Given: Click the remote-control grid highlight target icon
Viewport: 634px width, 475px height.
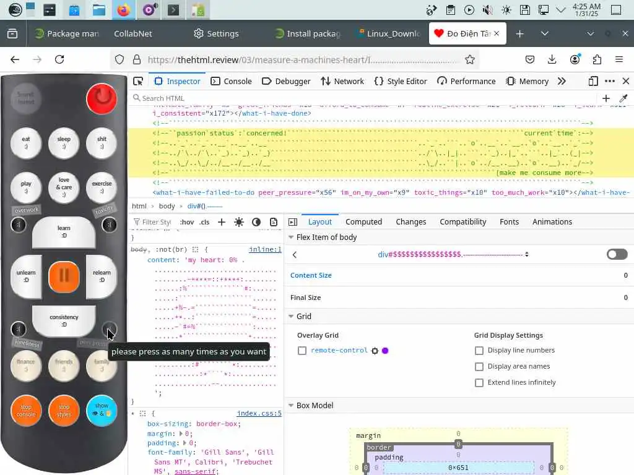Looking at the screenshot, I should pyautogui.click(x=375, y=351).
